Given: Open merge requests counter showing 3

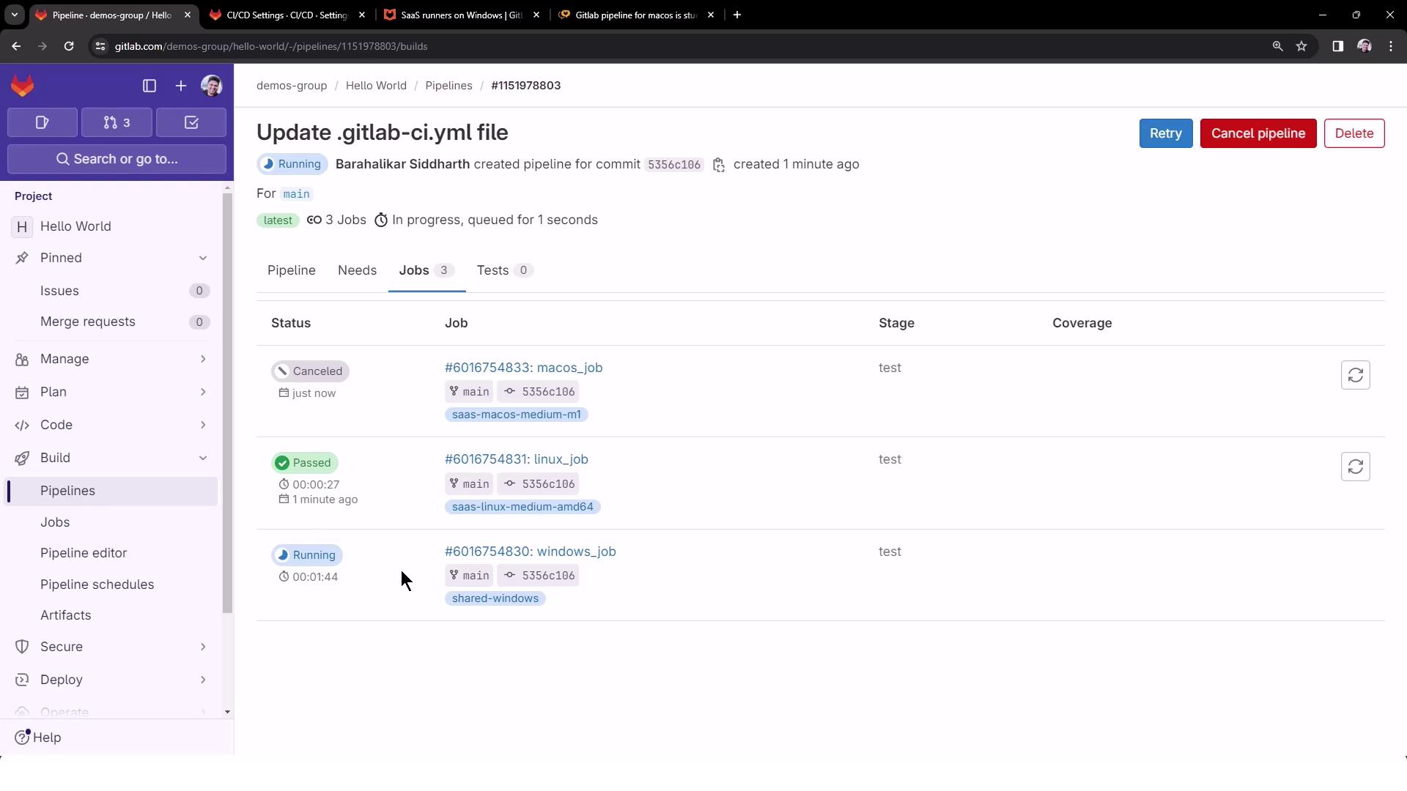Looking at the screenshot, I should [x=117, y=122].
